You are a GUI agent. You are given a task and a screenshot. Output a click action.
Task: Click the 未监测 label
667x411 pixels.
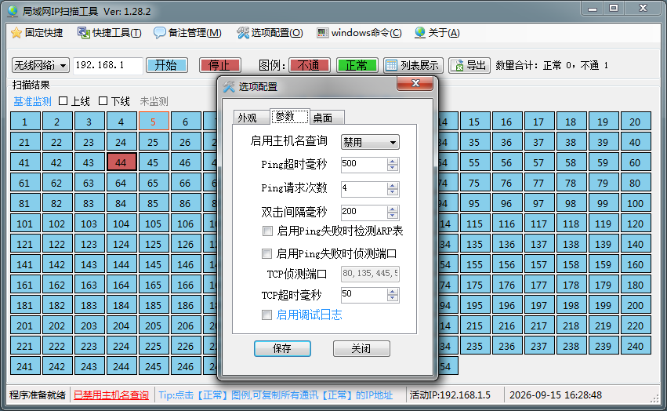(154, 101)
